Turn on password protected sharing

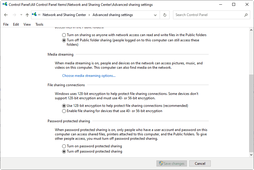[64, 146]
